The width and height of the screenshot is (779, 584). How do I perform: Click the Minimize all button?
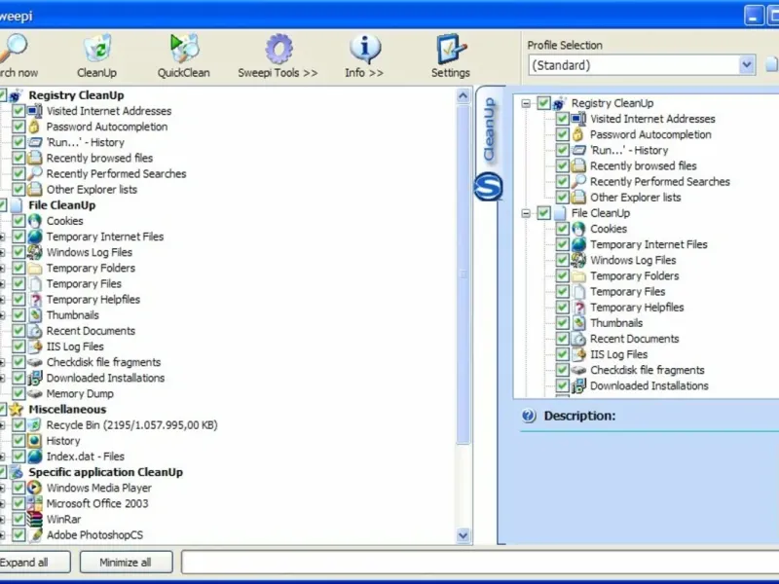[x=126, y=563]
